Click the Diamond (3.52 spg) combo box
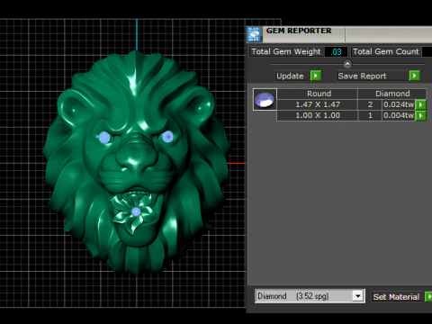Image resolution: width=432 pixels, height=324 pixels. coord(310,296)
